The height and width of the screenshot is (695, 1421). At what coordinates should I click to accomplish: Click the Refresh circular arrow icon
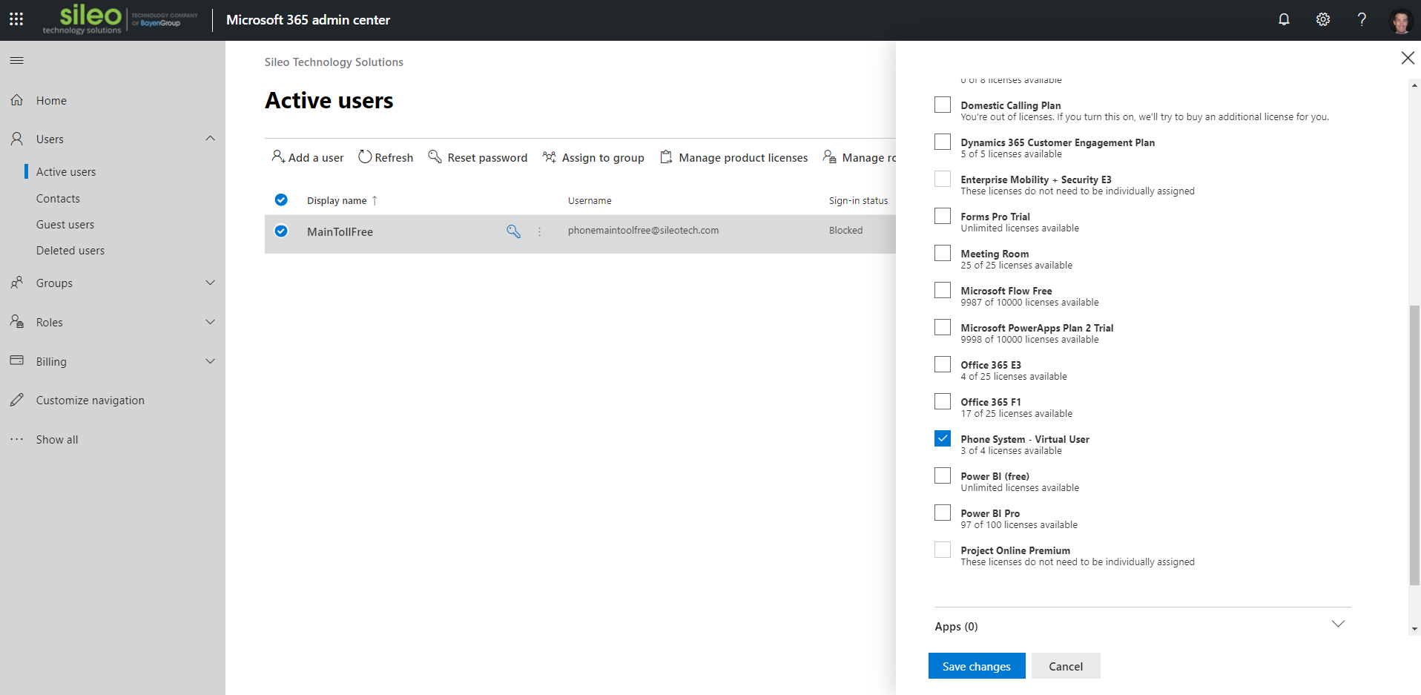pos(364,157)
